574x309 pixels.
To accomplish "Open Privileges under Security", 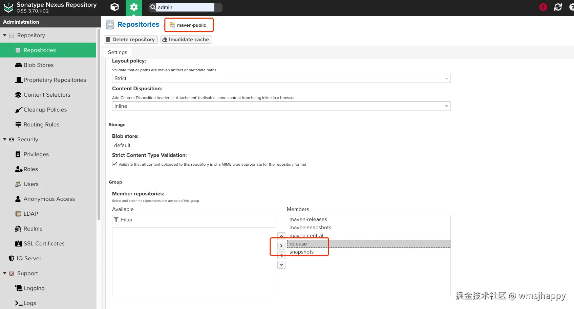I will click(x=48, y=154).
